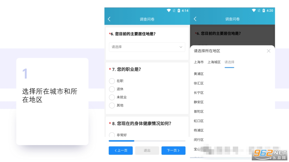
Task: Expand residence dropdown chevron arrow
Action: [x=181, y=47]
